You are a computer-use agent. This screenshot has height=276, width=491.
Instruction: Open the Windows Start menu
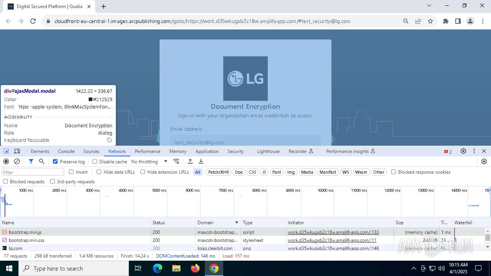click(9, 268)
